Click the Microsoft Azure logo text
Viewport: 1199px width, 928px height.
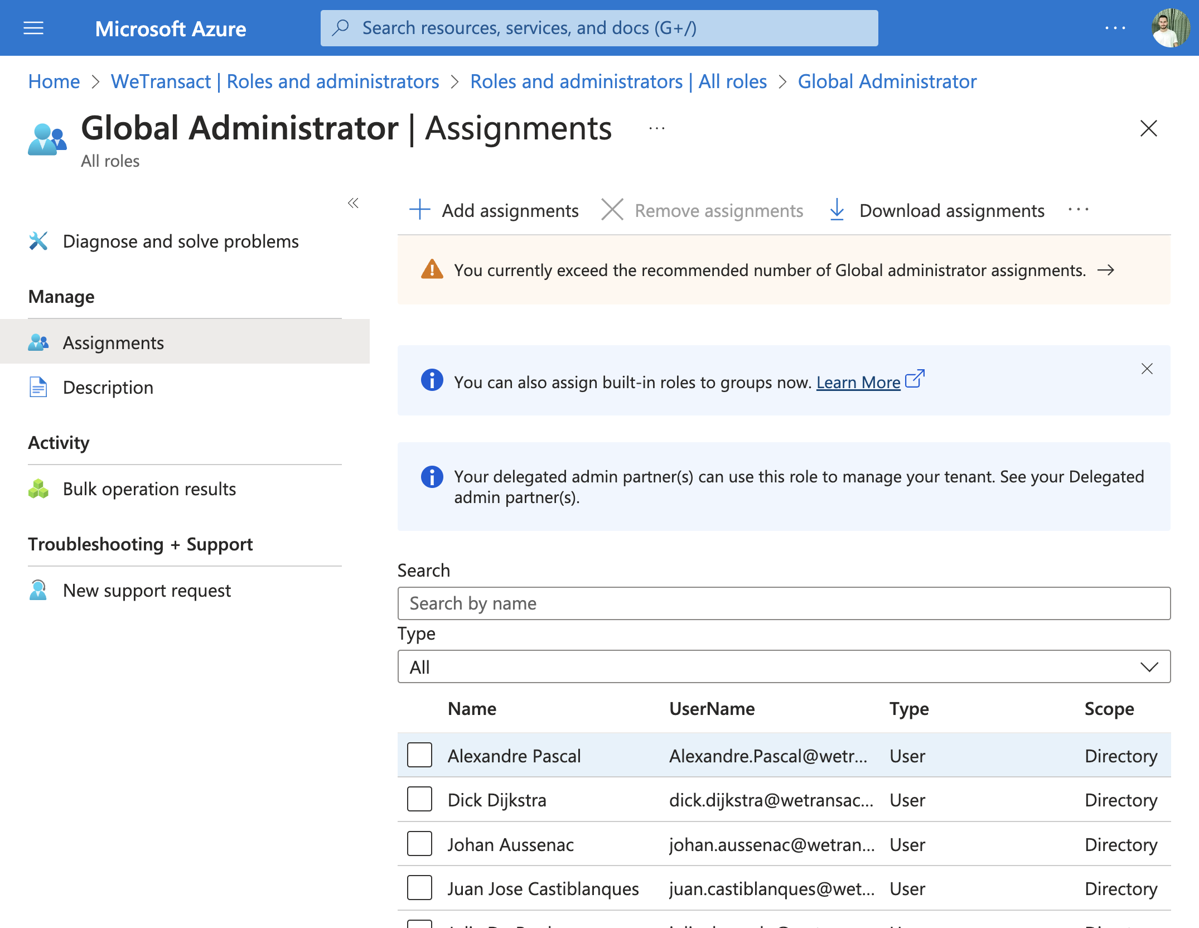pyautogui.click(x=171, y=28)
